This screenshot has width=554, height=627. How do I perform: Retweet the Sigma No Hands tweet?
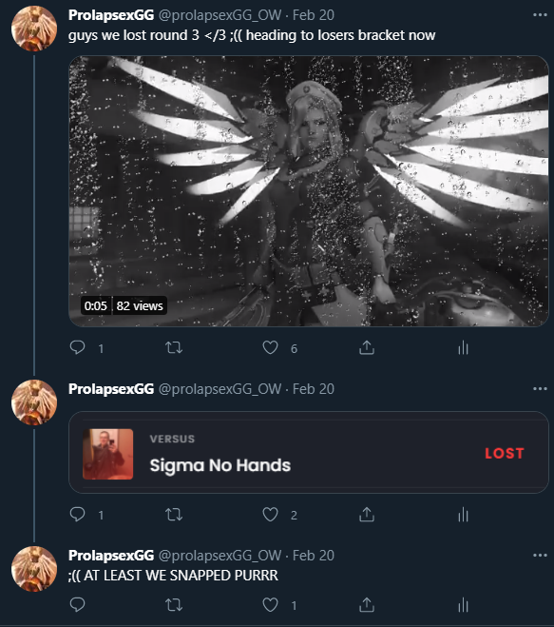[174, 514]
